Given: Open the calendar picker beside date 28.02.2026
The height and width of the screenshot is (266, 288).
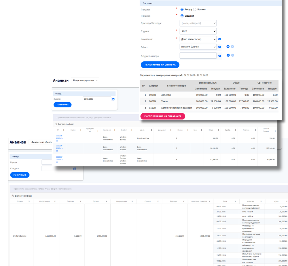Looking at the screenshot, I should click(113, 99).
